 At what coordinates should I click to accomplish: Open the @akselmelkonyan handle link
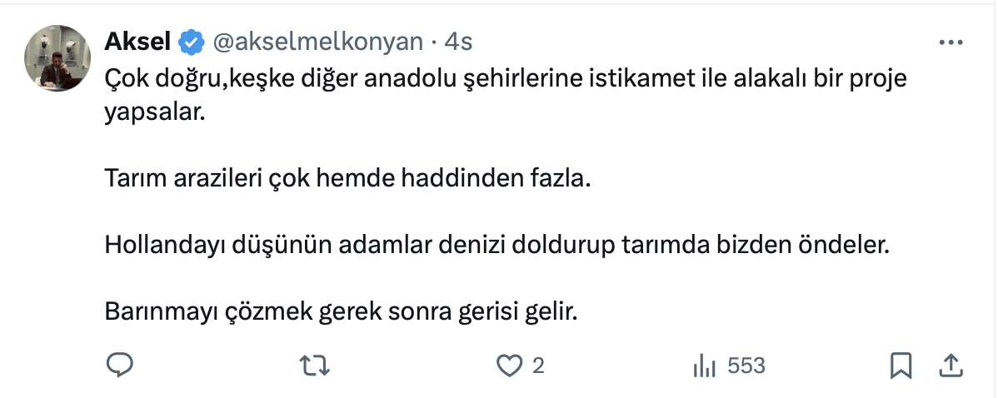(x=318, y=40)
